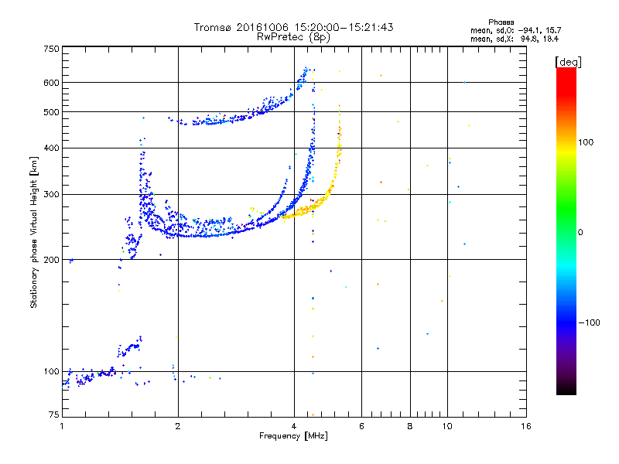Image resolution: width=619 pixels, height=464 pixels.
Task: Click the blue E-layer trace near 100 km
Action: tap(89, 377)
